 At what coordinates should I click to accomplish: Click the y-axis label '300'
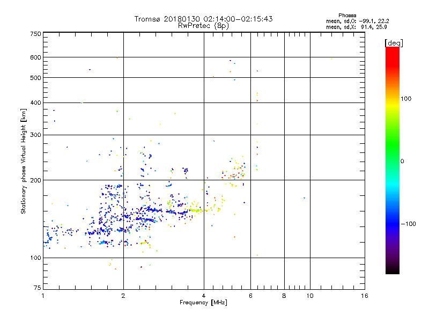(x=35, y=135)
